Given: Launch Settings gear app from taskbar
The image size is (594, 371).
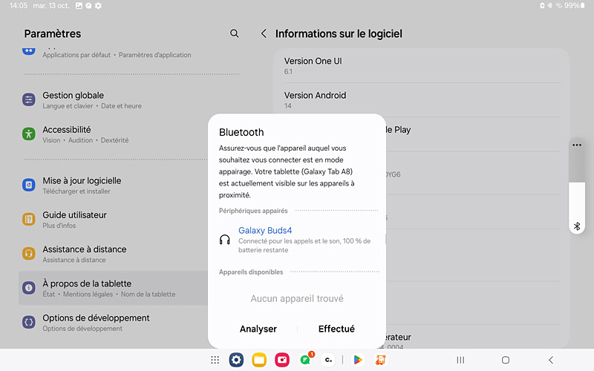Looking at the screenshot, I should [x=236, y=360].
